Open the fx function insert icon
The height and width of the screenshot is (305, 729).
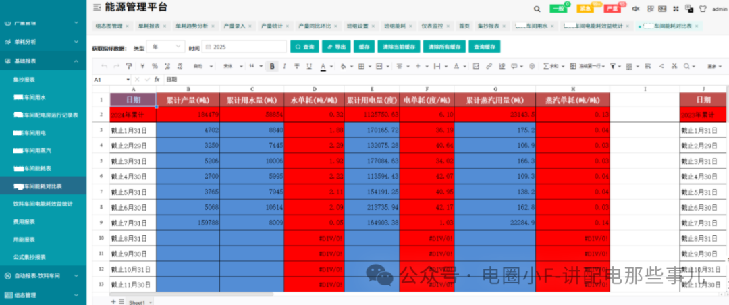(x=157, y=80)
